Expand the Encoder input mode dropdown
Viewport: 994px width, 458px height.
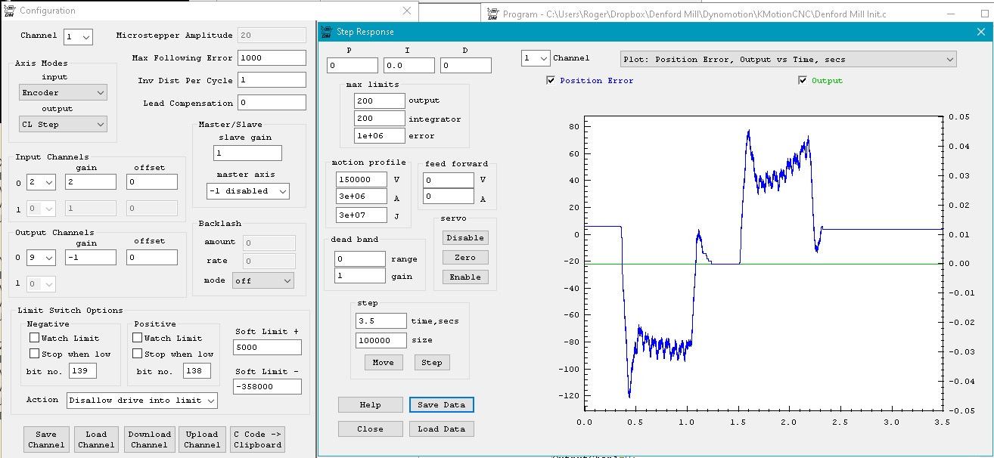click(63, 92)
